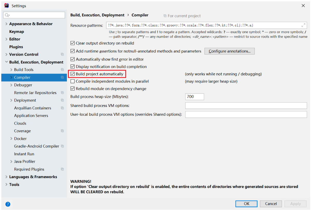Expand Languages & Frameworks section
Image resolution: width=312 pixels, height=210 pixels.
tap(6, 177)
